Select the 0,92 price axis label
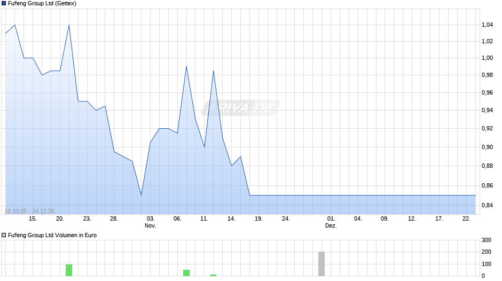Screen dimensions: 502x281 coord(487,129)
